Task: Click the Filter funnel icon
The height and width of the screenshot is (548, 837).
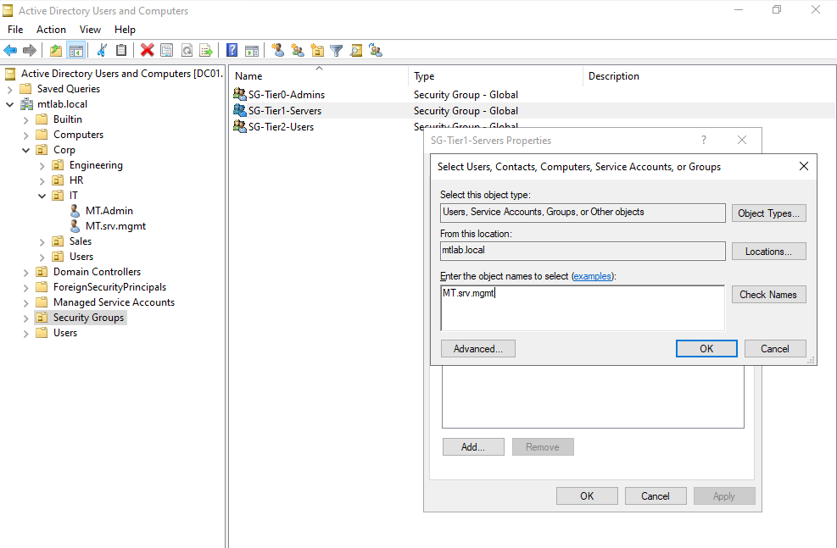Action: pos(337,51)
